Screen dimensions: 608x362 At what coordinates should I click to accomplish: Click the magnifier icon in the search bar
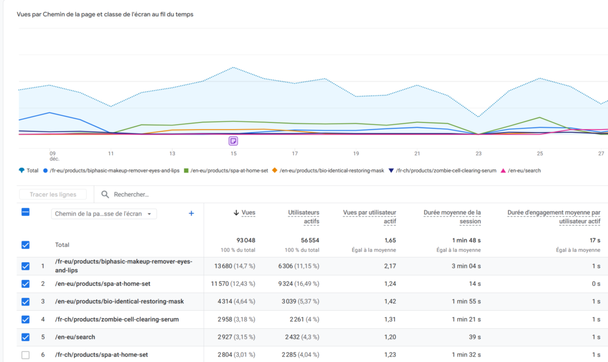click(105, 194)
